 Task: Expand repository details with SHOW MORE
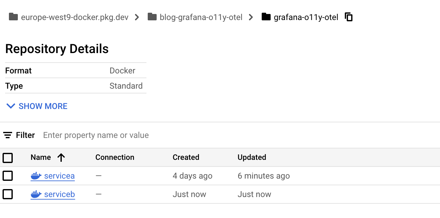pyautogui.click(x=37, y=106)
